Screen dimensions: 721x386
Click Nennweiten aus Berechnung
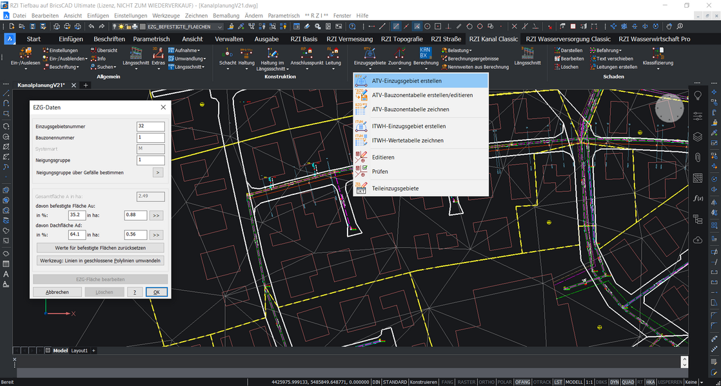pyautogui.click(x=475, y=67)
